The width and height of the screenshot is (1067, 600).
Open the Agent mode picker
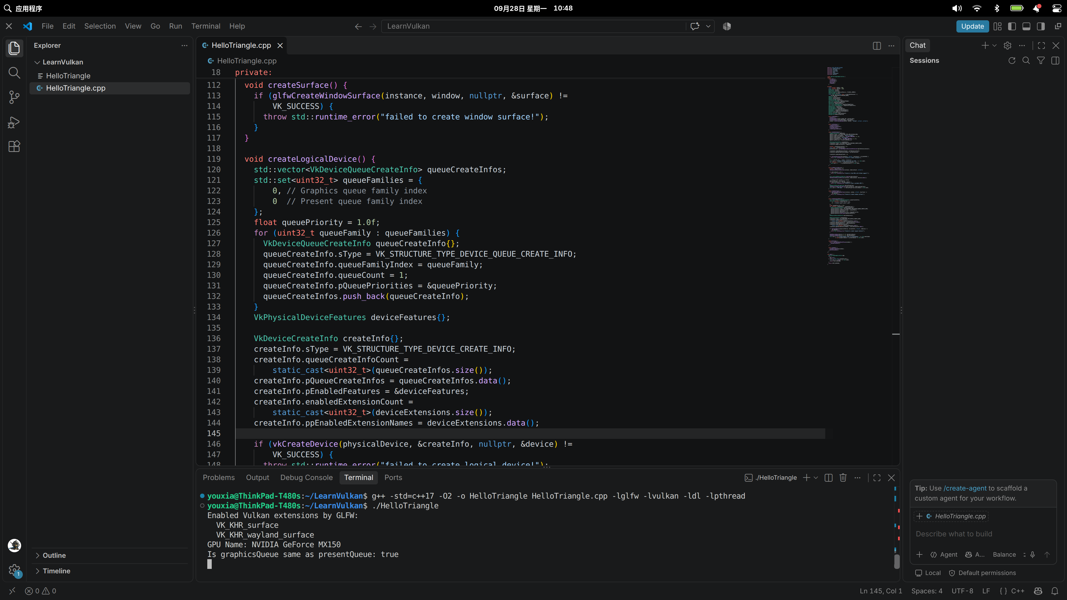(x=944, y=554)
